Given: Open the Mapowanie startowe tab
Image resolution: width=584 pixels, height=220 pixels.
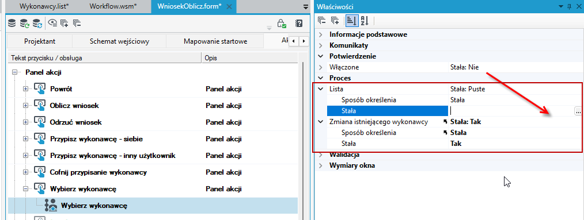Looking at the screenshot, I should [x=215, y=41].
